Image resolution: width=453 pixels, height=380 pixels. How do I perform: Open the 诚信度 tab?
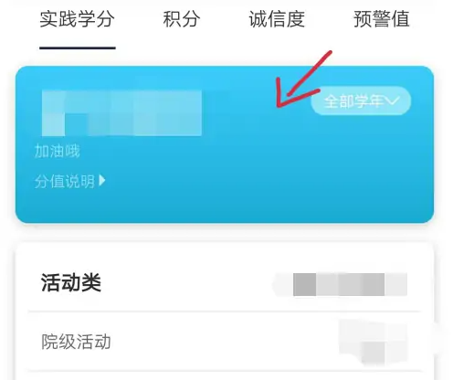(277, 19)
